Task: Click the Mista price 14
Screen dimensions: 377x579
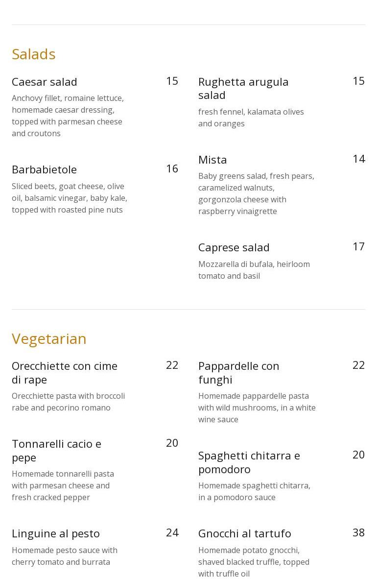Action: pos(358,159)
